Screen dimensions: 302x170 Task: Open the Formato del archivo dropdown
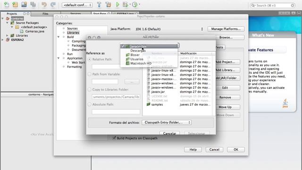(x=167, y=122)
